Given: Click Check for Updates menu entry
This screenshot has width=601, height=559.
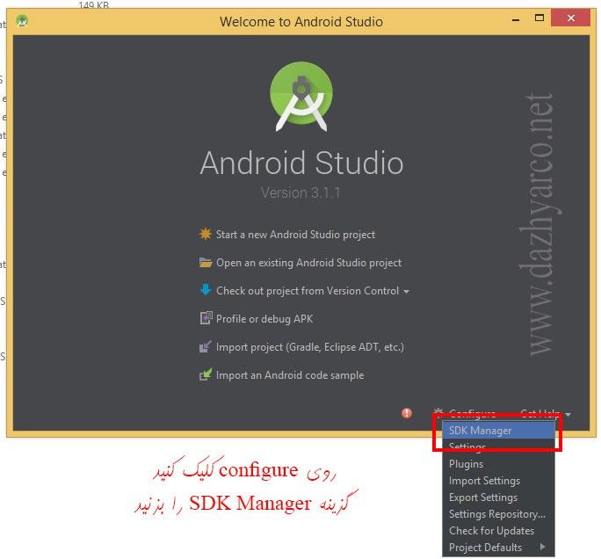Looking at the screenshot, I should pos(491,531).
